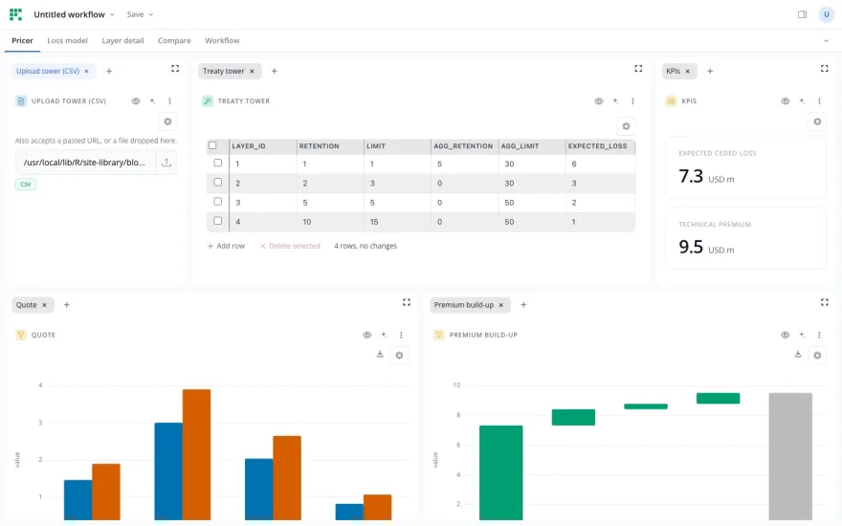Close the Premium build-up tab
Viewport: 842px width, 526px height.
click(501, 305)
